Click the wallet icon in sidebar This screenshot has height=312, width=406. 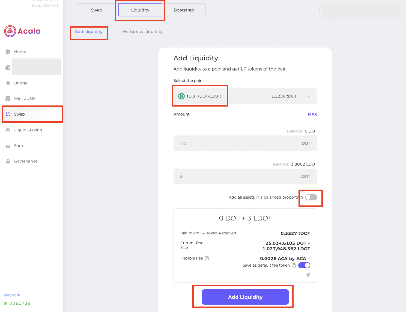(x=8, y=67)
